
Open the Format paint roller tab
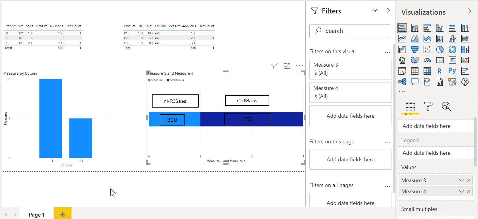(428, 106)
